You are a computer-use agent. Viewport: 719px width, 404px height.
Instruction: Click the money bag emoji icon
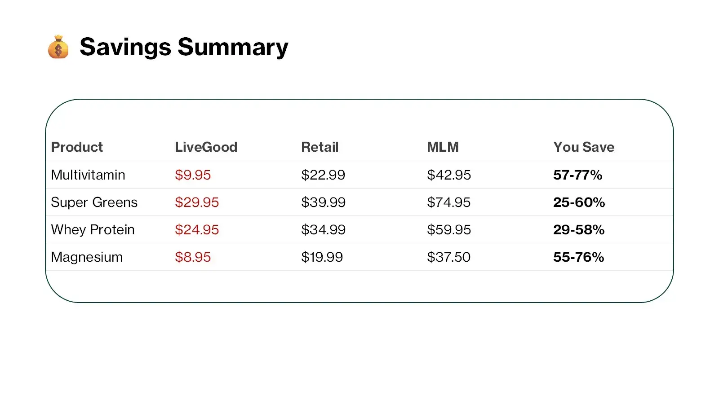(x=58, y=47)
